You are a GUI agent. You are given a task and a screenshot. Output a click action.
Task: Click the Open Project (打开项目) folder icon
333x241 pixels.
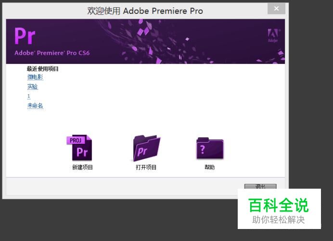[x=147, y=148]
